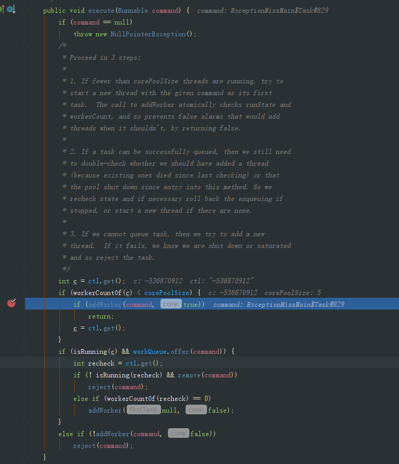The image size is (399, 464).
Task: Collapse the comment at its closing */ fold marker
Action: coord(25,269)
